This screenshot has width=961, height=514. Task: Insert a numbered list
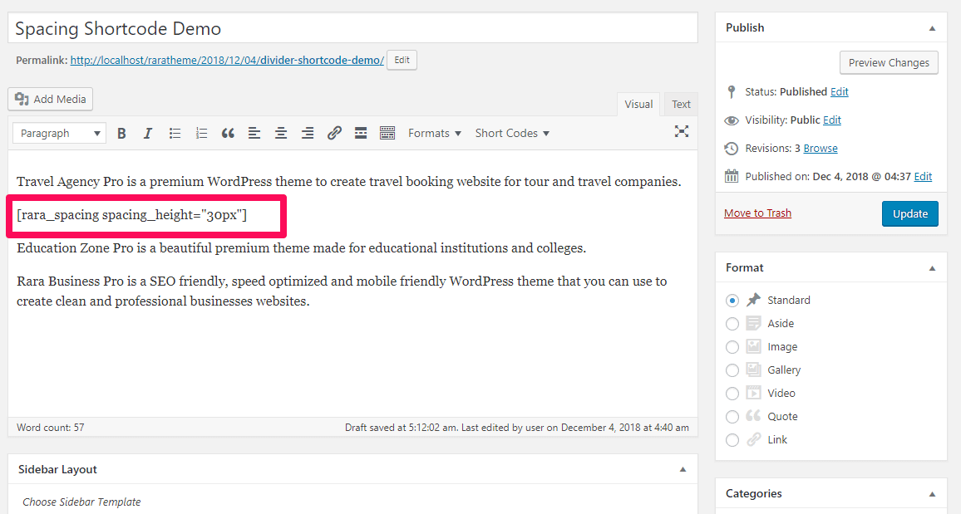point(201,133)
